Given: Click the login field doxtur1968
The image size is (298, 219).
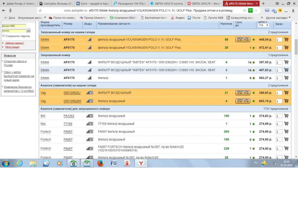Looking at the screenshot, I should [14, 26].
